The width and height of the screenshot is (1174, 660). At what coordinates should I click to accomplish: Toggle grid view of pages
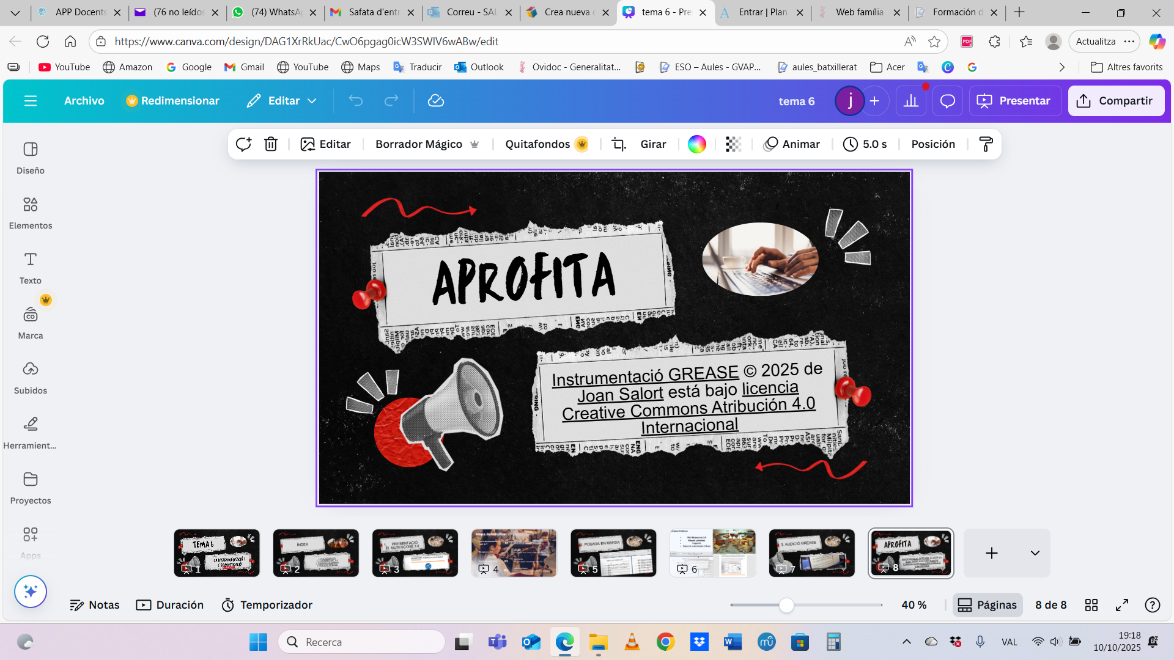tap(1091, 605)
